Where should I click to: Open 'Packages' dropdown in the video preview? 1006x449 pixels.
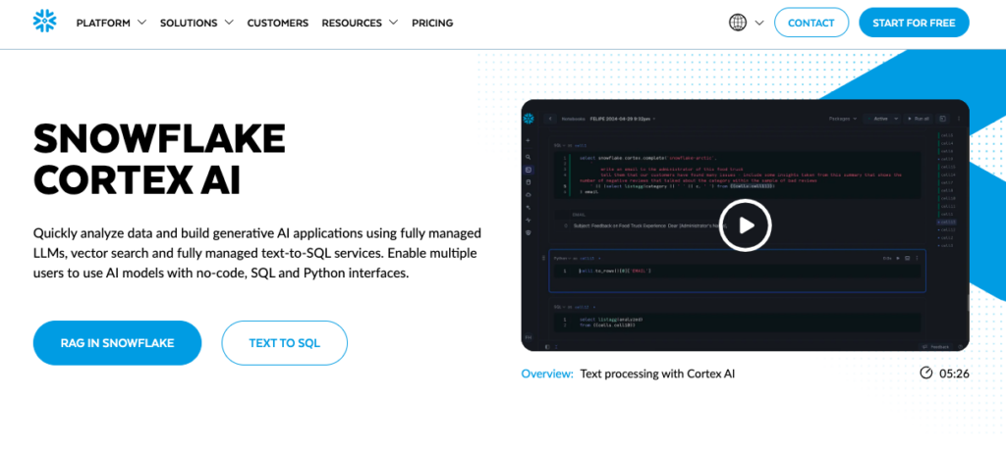[842, 119]
